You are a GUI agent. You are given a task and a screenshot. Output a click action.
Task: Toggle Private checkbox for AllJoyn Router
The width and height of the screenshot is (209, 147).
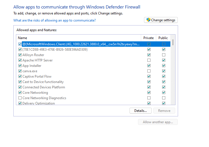point(149,55)
